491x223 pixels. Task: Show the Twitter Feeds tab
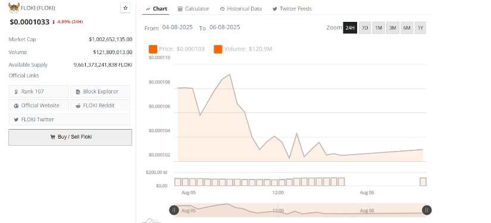pyautogui.click(x=292, y=9)
